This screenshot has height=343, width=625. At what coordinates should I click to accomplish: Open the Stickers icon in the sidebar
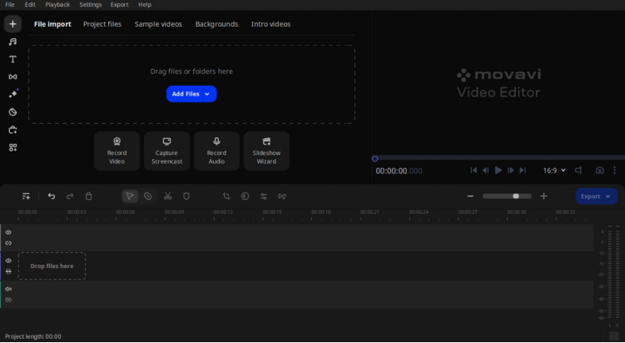[x=12, y=112]
